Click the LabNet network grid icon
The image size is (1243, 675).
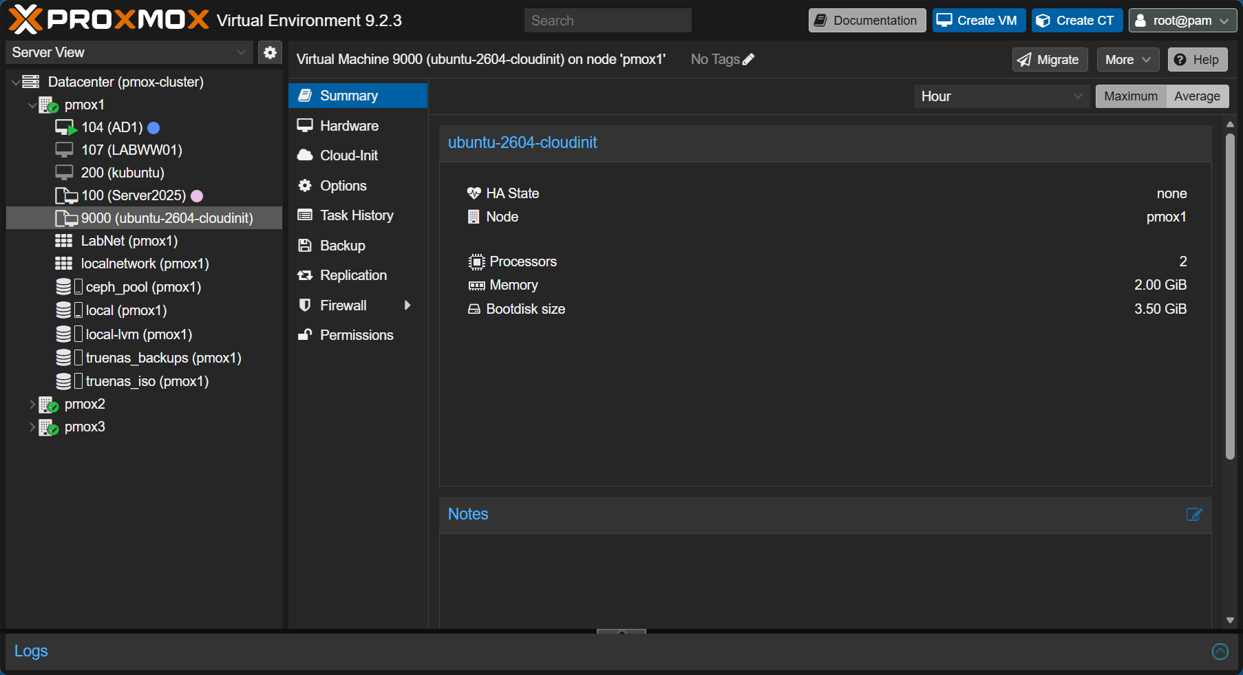coord(64,241)
